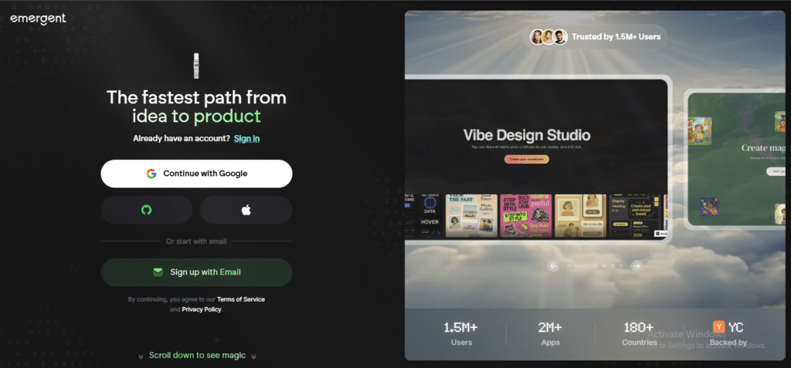The image size is (791, 368).
Task: Continue with Google sign-in
Action: [196, 174]
